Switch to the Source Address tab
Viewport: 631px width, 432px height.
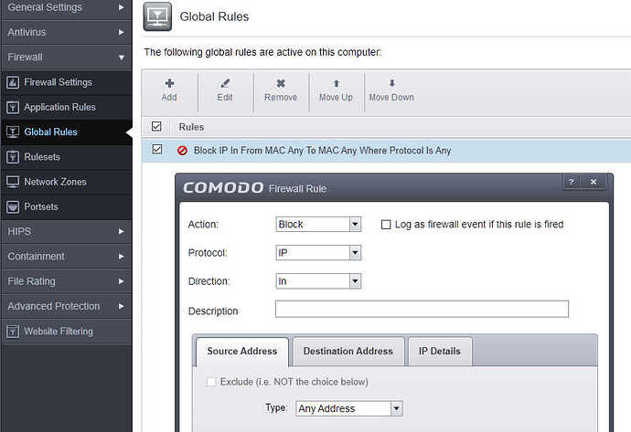click(242, 352)
